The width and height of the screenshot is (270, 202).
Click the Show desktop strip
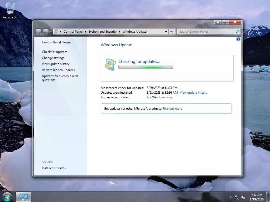[268, 197]
